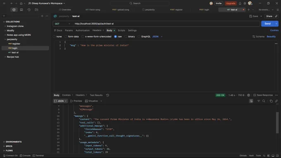Viewport: 281px width, 158px height.
Task: Open the Collections sidebar icon
Action: coord(14,9)
